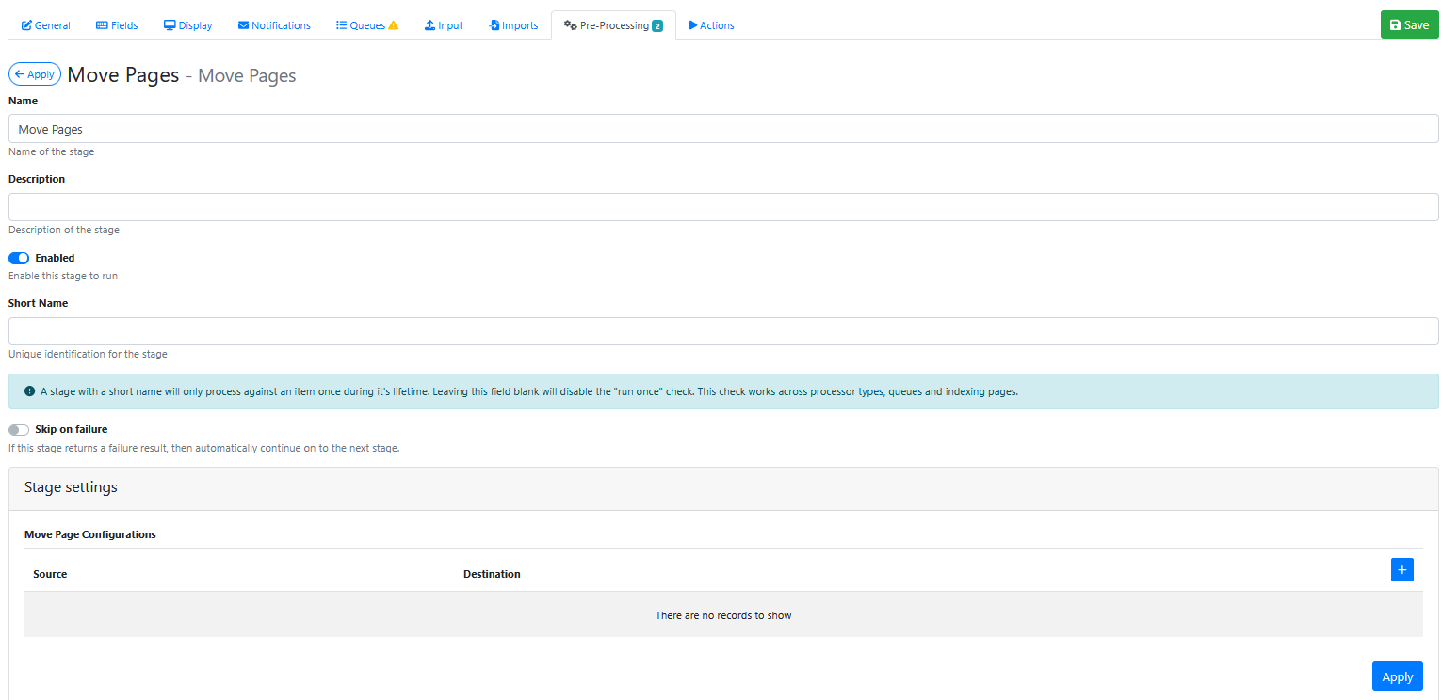Click the info icon in the blue alert

[x=29, y=391]
